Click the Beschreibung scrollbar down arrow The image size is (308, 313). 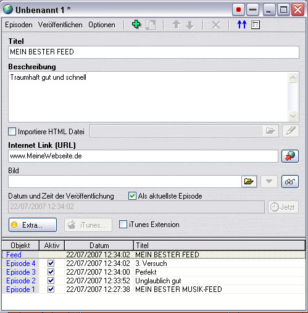[293, 116]
